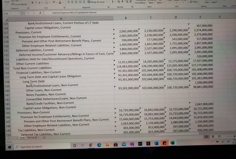Screen dimensions: 236x159
Task: Click the Clear button in Editing group
Action: pyautogui.click(x=193, y=2)
